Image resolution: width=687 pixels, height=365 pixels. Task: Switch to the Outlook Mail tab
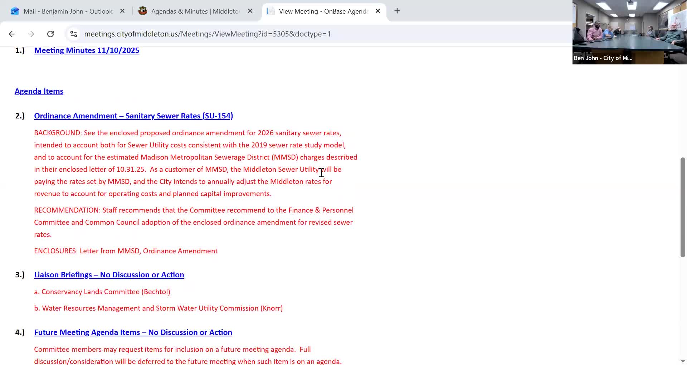click(x=68, y=11)
